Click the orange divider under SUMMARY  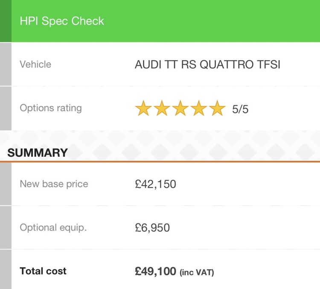click(160, 161)
